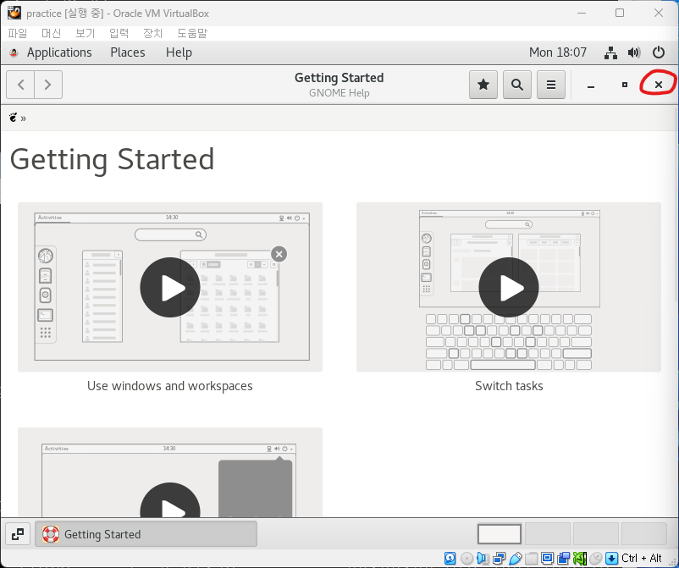The image size is (679, 568).
Task: Open the Places menu
Action: pyautogui.click(x=128, y=52)
